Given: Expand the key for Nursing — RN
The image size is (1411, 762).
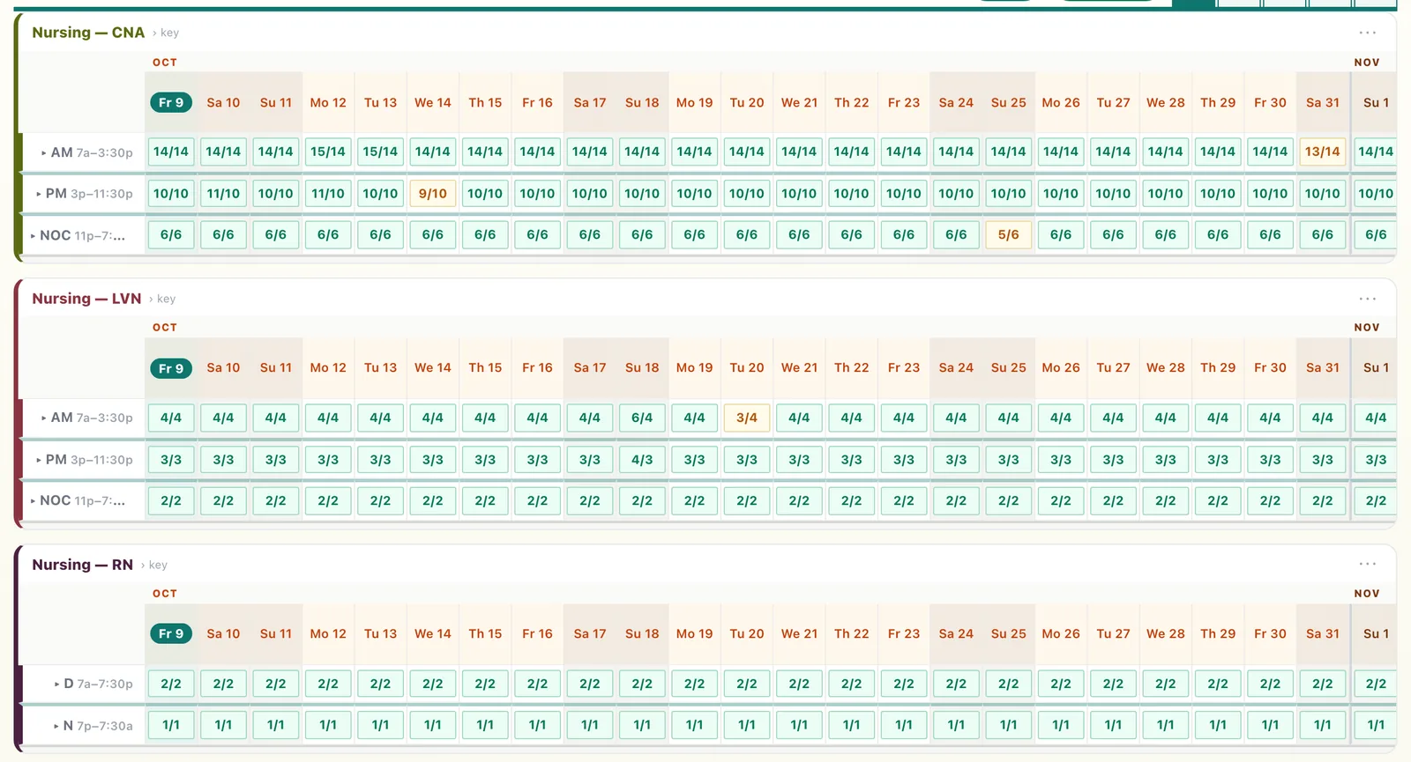Looking at the screenshot, I should pyautogui.click(x=154, y=565).
